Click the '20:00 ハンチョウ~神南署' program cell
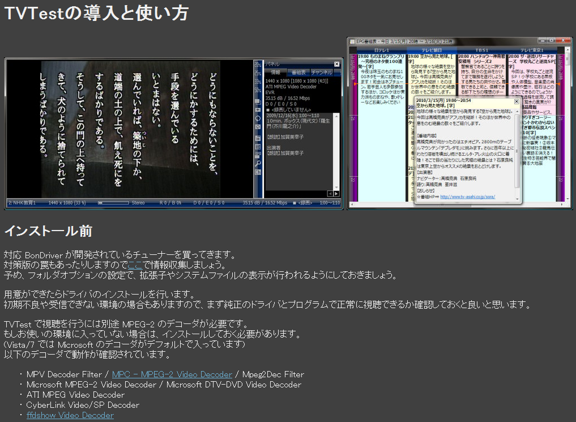Viewport: 576px width, 422px height. [x=481, y=75]
